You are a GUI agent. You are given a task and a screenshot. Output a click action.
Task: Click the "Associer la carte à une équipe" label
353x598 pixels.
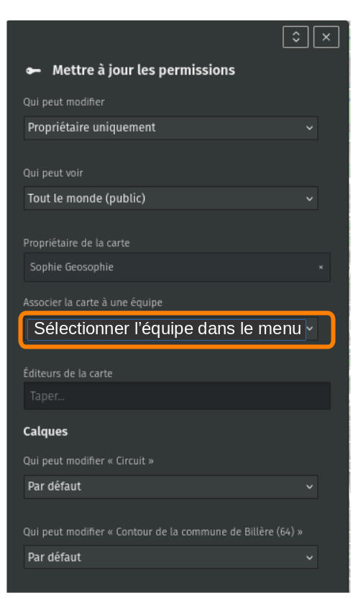93,303
